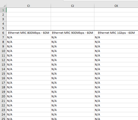Click the Select All corner triangle
Viewport: 138px width, 120px height.
point(4,6)
